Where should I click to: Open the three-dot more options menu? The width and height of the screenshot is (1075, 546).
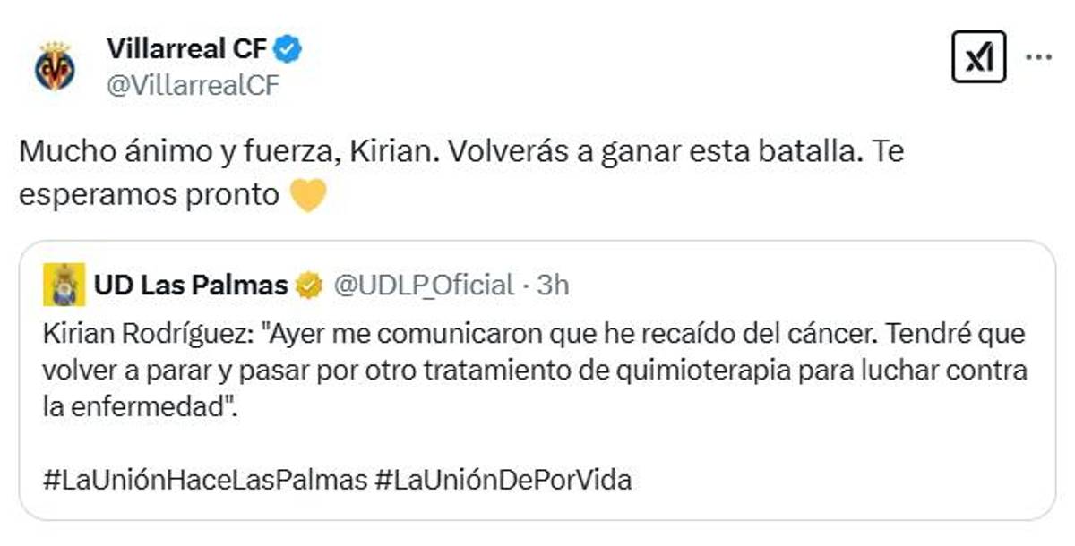1038,57
